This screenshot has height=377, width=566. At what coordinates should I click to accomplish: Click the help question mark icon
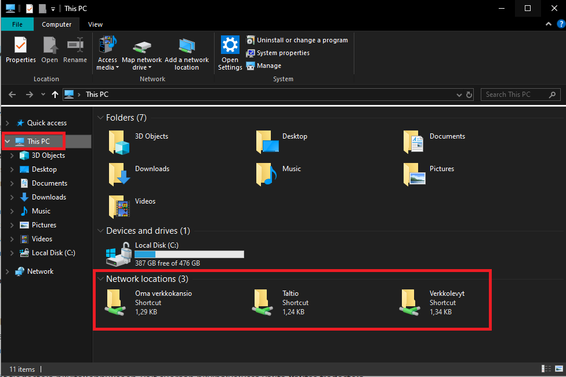(x=561, y=24)
